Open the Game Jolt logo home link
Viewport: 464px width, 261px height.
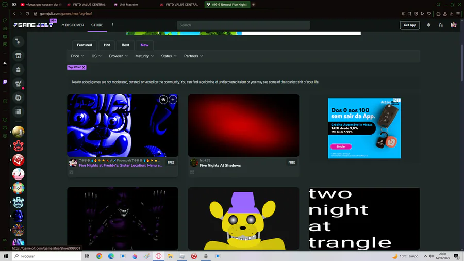[x=33, y=25]
